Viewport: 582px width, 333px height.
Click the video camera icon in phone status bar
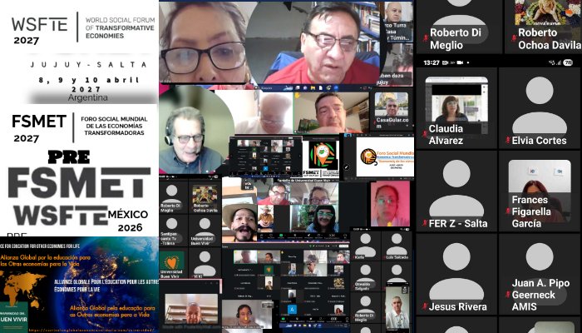click(x=461, y=62)
